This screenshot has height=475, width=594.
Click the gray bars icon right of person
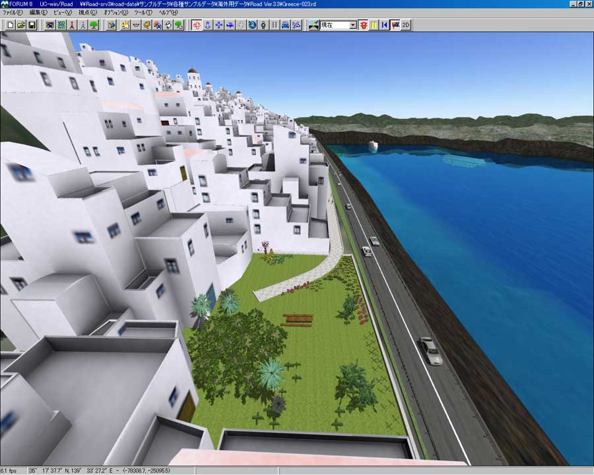pos(275,25)
